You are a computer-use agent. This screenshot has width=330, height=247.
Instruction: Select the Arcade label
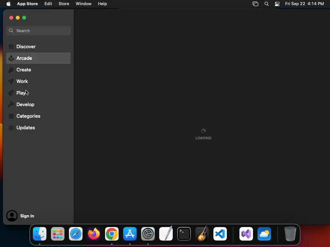click(x=24, y=58)
